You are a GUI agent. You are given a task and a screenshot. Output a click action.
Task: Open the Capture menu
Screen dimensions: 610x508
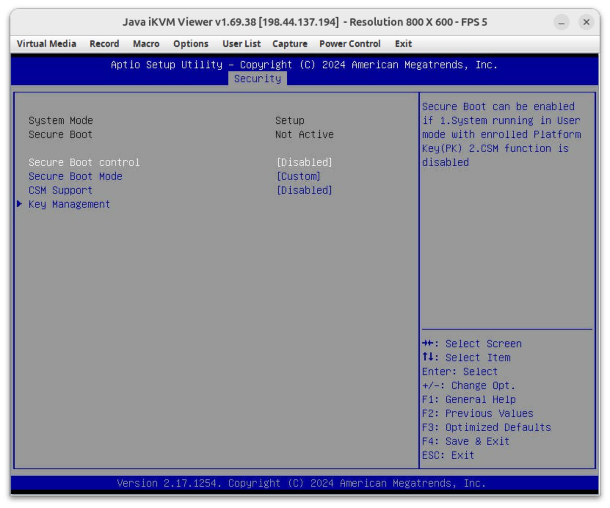coord(290,44)
